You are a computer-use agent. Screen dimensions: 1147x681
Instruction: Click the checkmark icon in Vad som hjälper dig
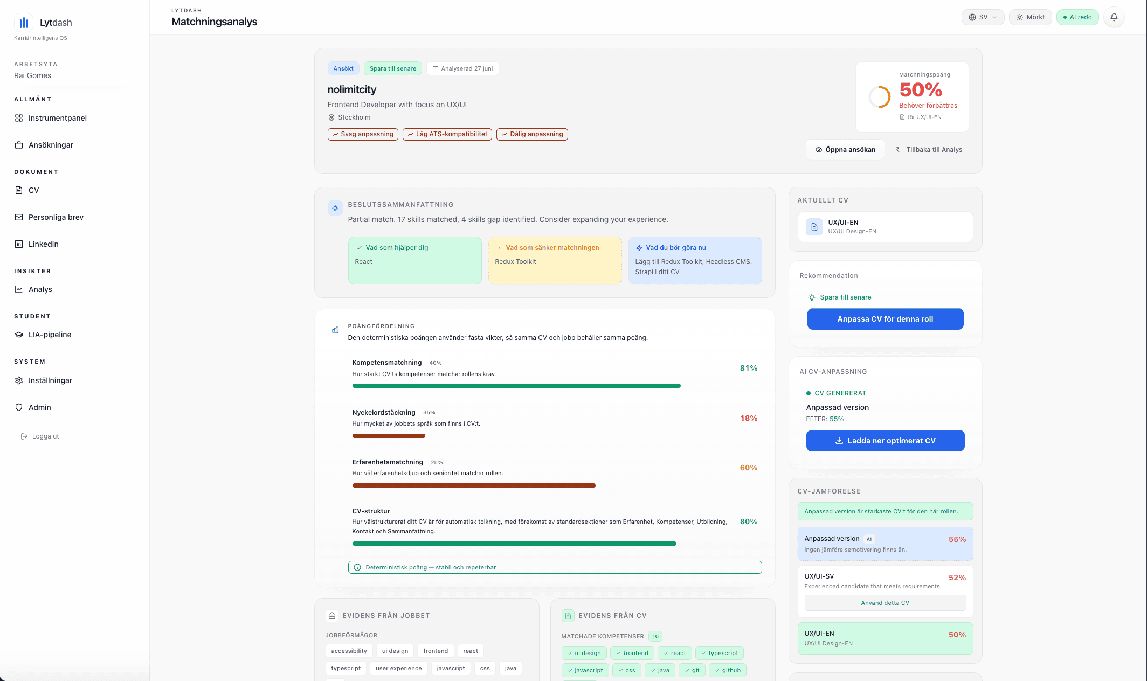tap(359, 248)
